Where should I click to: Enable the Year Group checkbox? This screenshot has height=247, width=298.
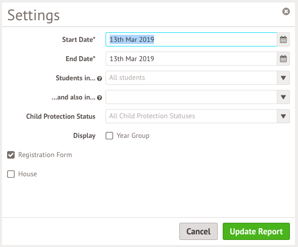109,136
